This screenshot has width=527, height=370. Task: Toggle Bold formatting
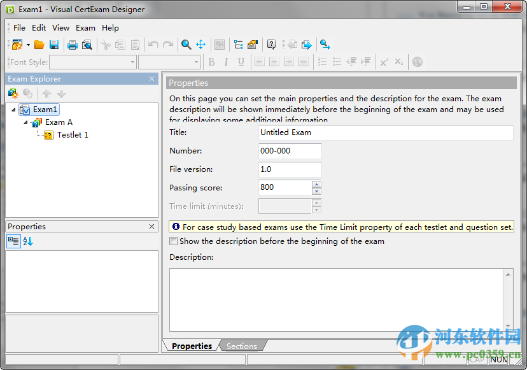point(211,62)
